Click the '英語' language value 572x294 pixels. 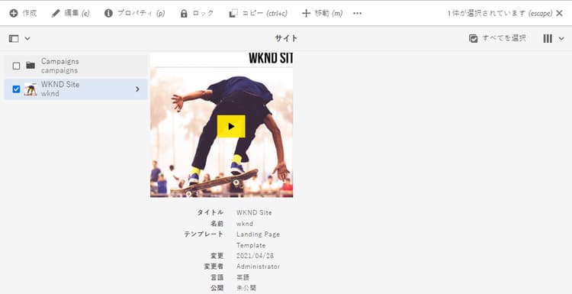(x=243, y=277)
